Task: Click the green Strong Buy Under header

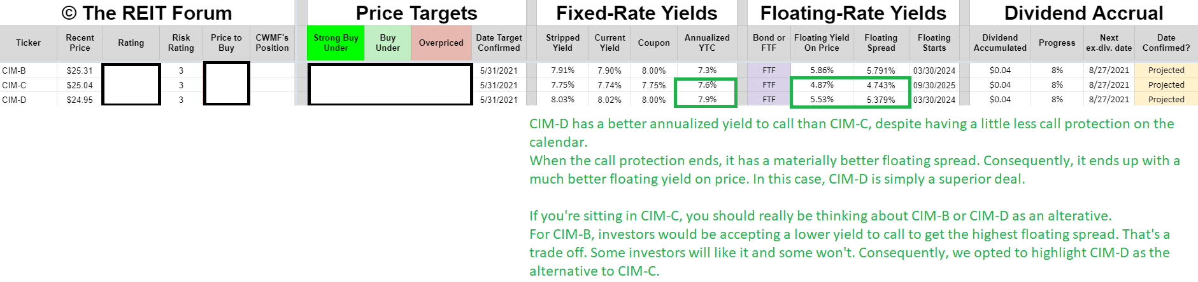Action: 336,43
